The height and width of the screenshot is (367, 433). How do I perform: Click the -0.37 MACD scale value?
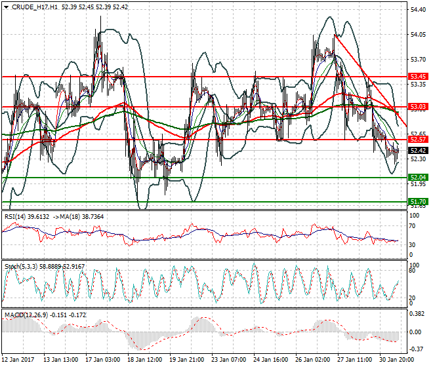[x=417, y=349]
